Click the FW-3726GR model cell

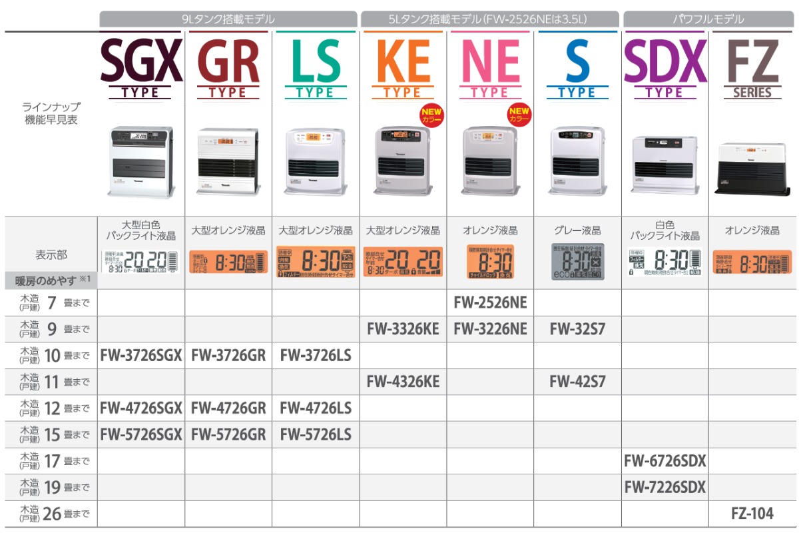228,355
